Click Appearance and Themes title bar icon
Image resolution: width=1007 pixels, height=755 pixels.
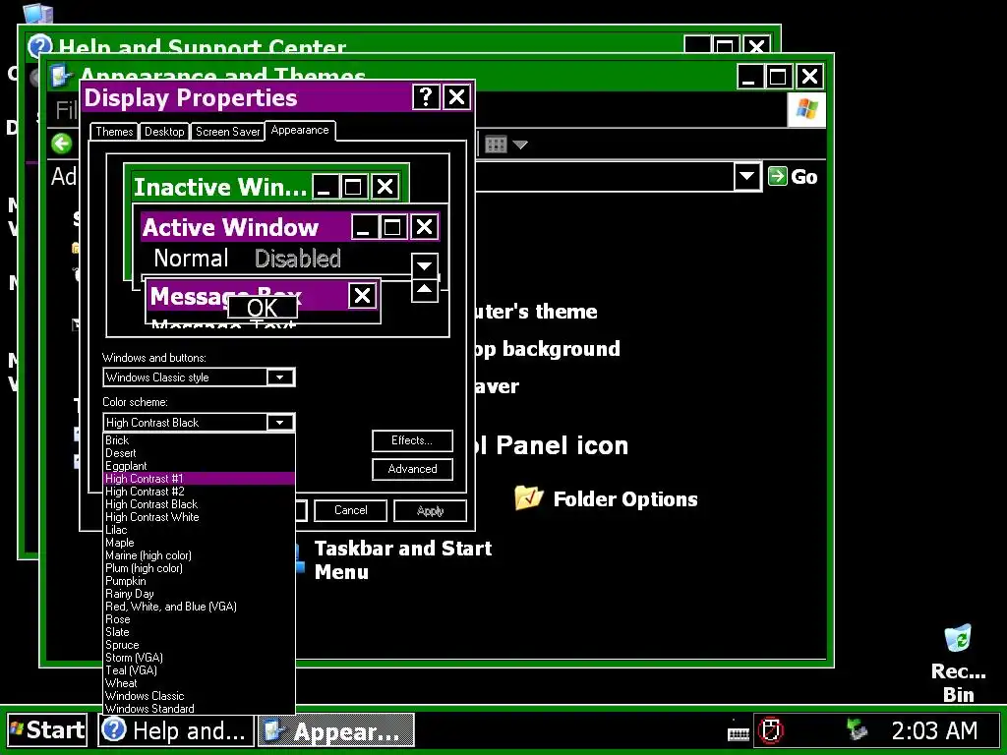pyautogui.click(x=61, y=77)
